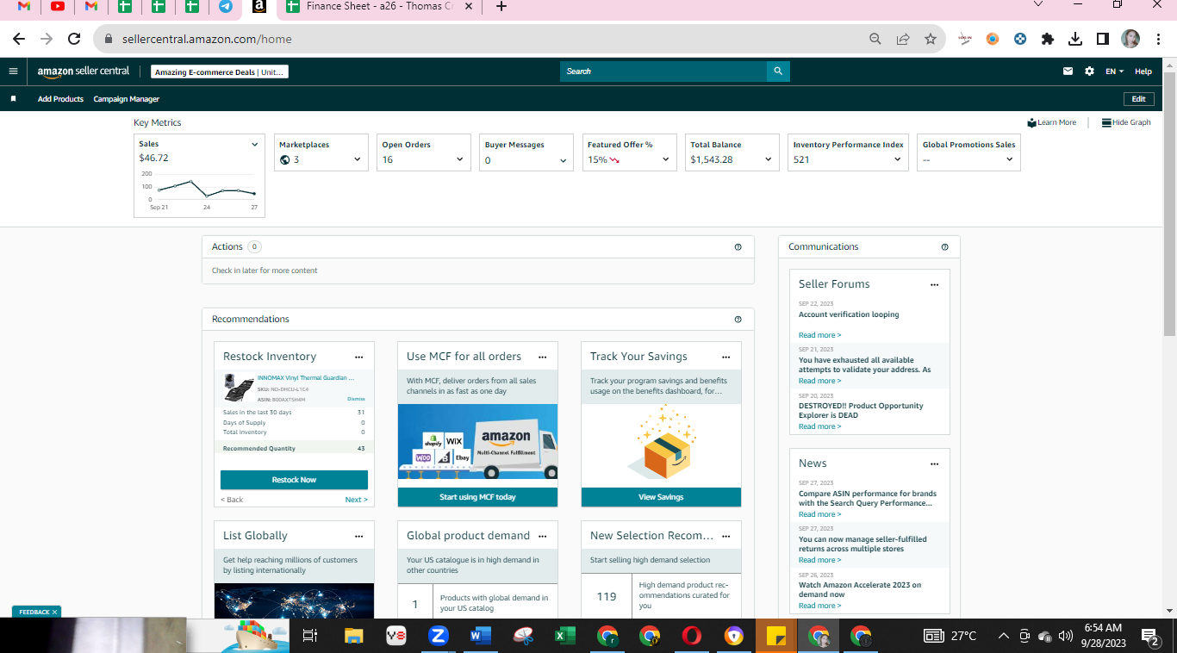Click the Learn More link
This screenshot has height=653, width=1177.
[1052, 122]
